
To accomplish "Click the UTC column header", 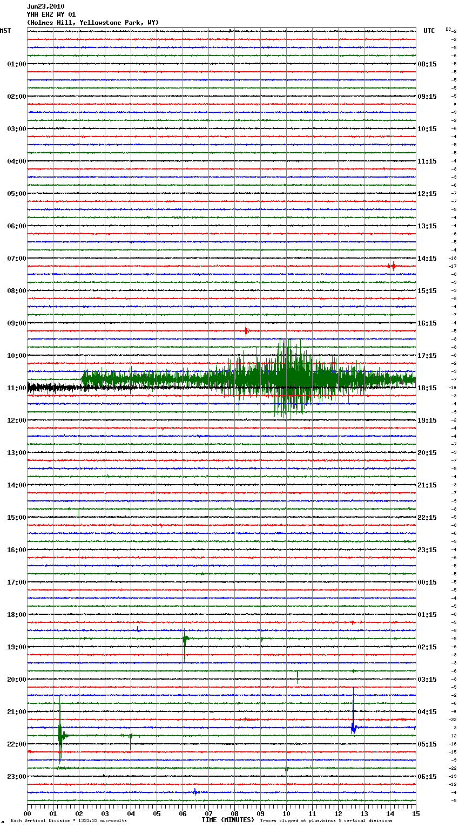I will 429,31.
